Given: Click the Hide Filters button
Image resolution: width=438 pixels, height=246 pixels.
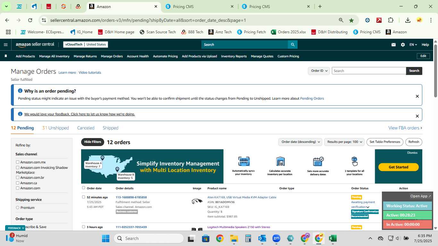Looking at the screenshot, I should point(93,142).
